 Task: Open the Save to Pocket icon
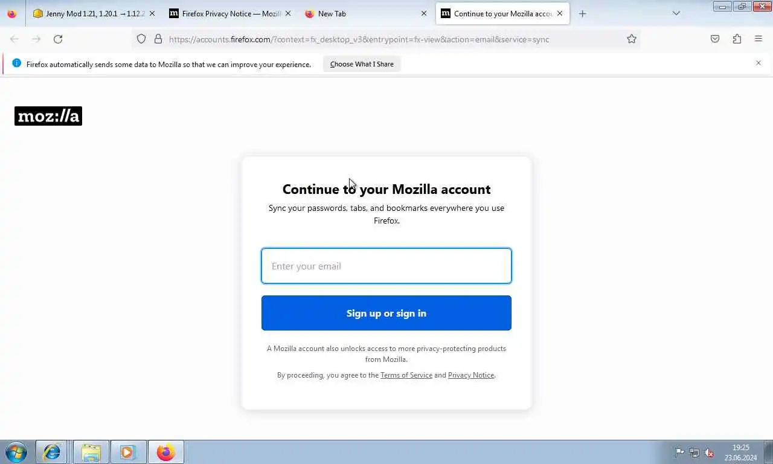[x=715, y=39]
